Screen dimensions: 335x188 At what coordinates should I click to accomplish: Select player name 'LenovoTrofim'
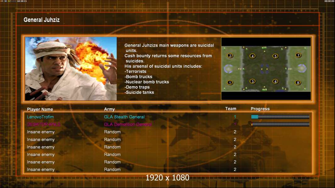coord(40,117)
